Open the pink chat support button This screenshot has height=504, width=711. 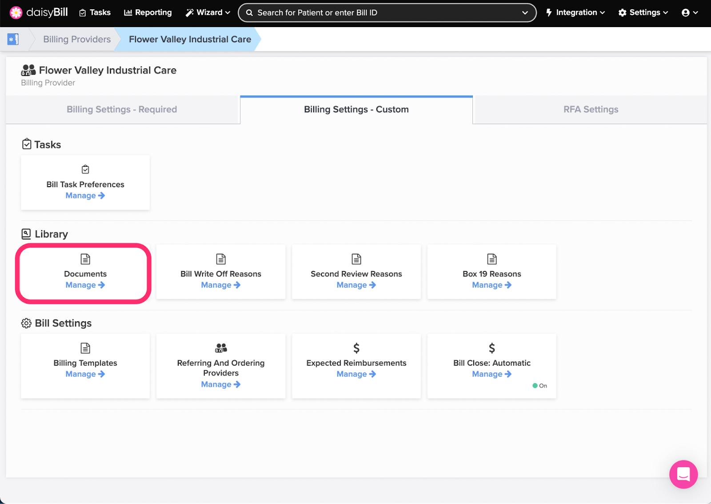coord(683,474)
